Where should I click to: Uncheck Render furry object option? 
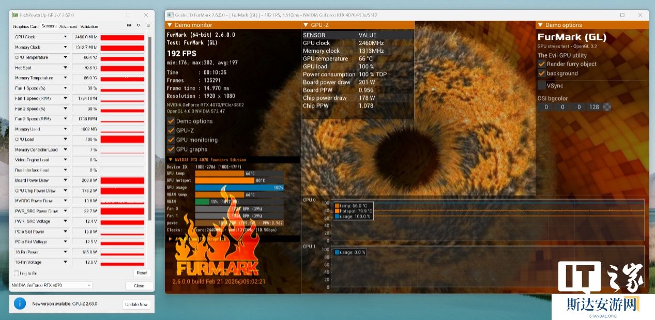point(542,64)
